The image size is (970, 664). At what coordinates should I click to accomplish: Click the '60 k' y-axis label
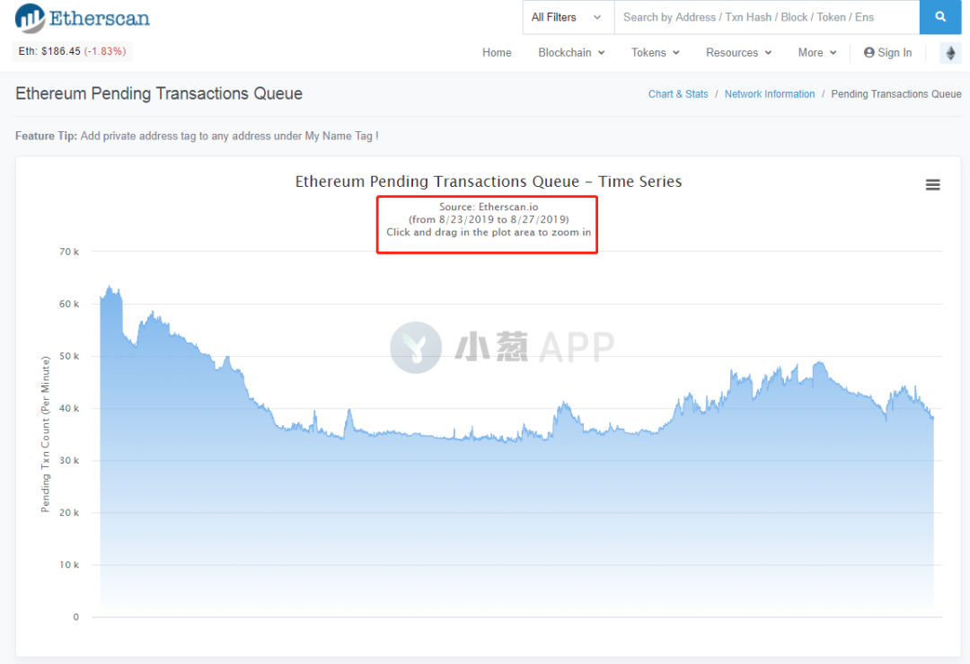coord(69,304)
